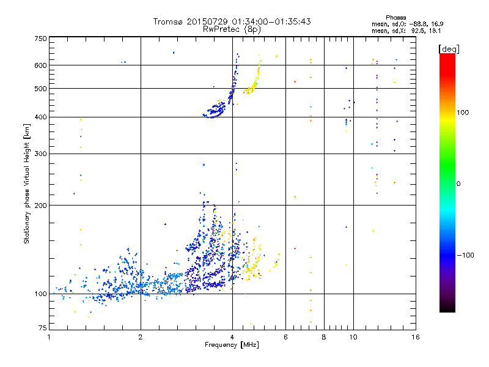Click the colorbar tick label '100'
The height and width of the screenshot is (367, 489).
463,113
